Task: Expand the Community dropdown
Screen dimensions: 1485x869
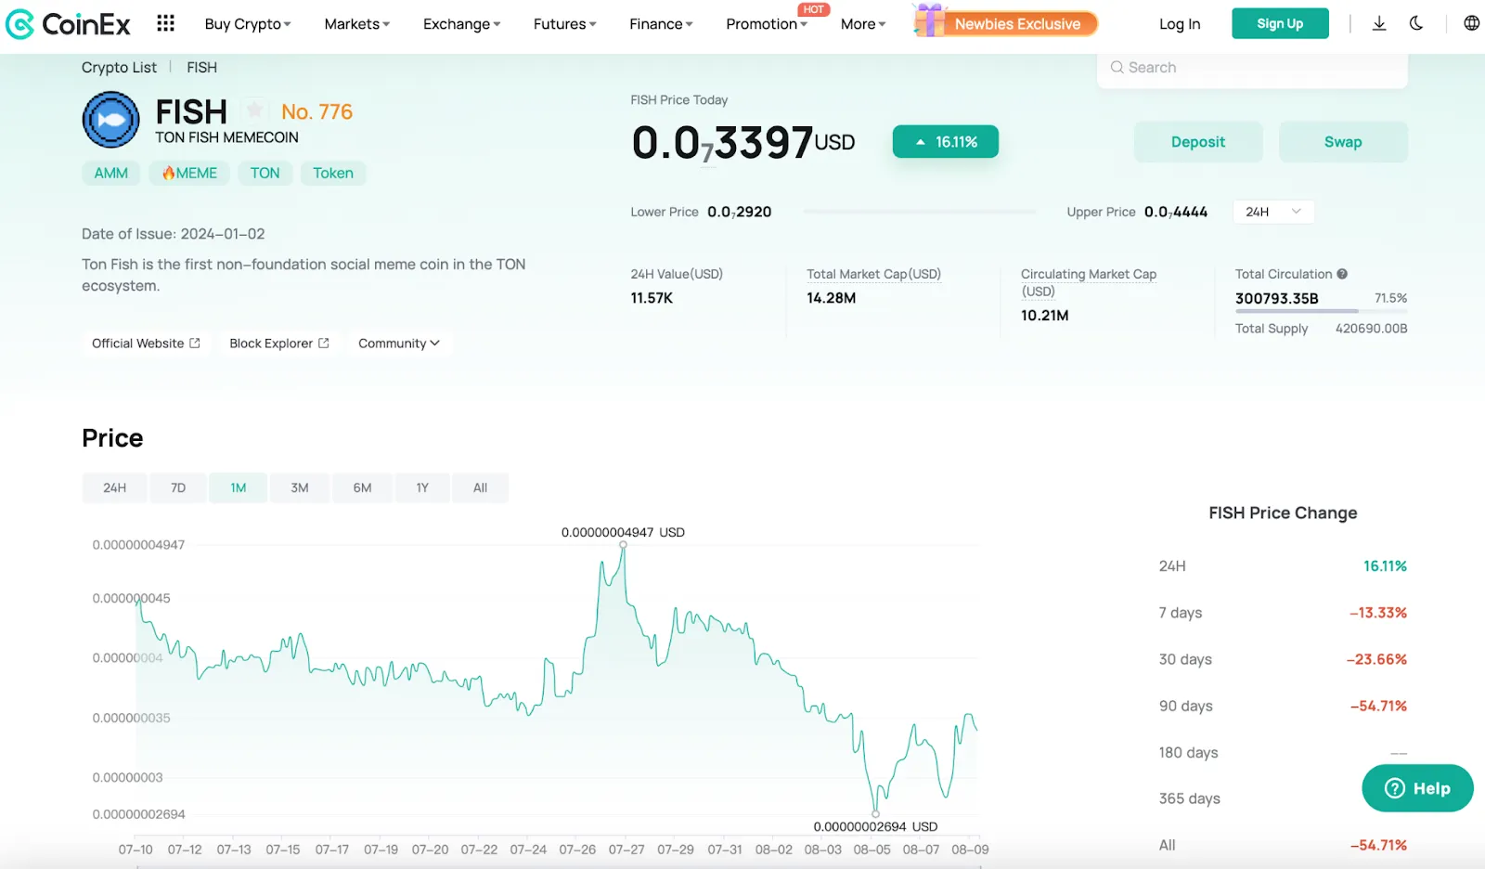Action: click(x=399, y=344)
